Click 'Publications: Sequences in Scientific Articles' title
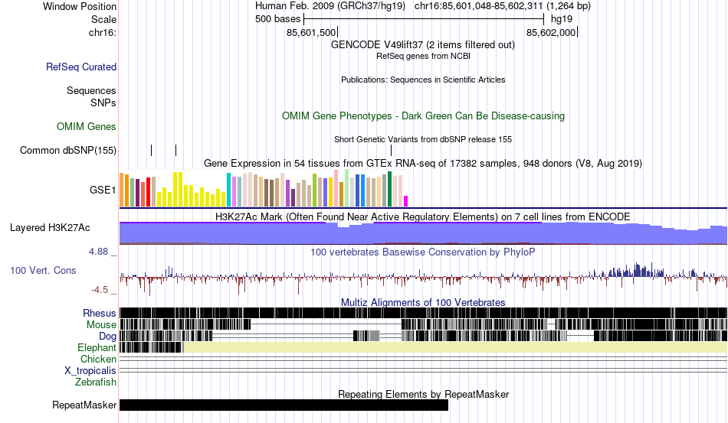The width and height of the screenshot is (728, 423). 423,80
